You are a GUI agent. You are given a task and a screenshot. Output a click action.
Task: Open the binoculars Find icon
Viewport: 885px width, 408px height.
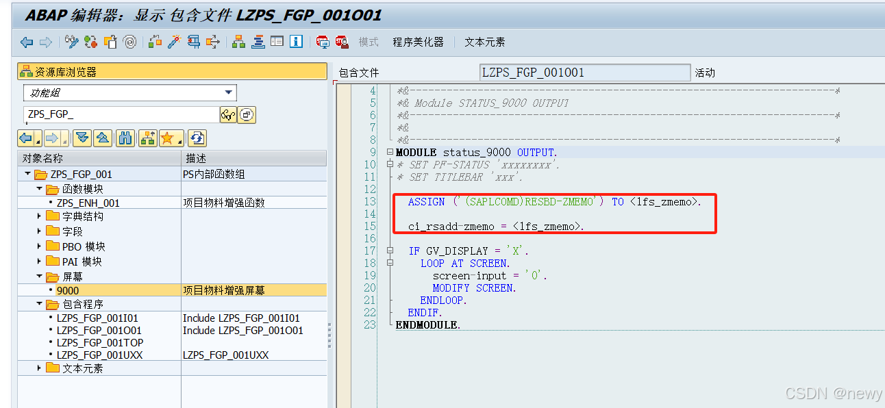click(125, 138)
